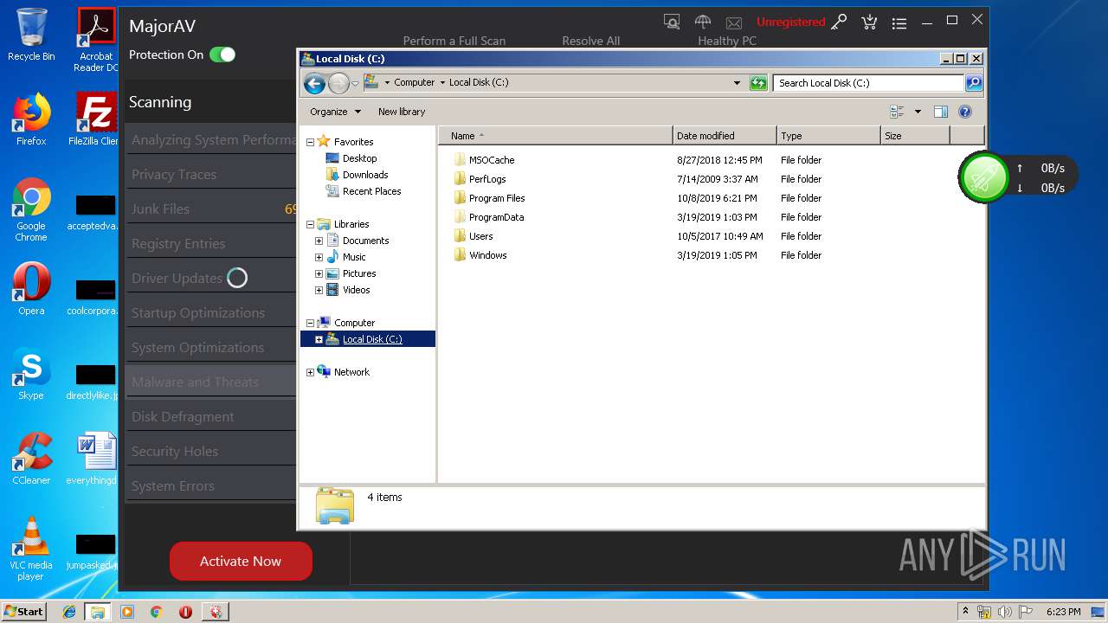Expand the Network tree node

click(310, 372)
